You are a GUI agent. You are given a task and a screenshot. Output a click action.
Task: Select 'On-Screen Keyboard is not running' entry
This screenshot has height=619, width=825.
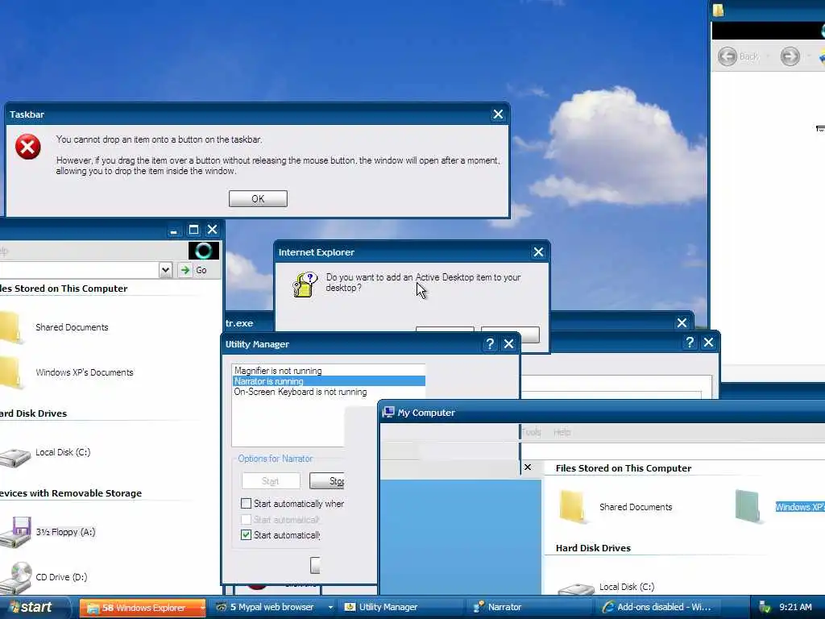click(x=301, y=392)
